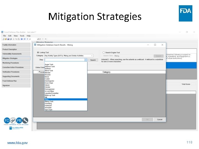Open Food Defense Plan section
Viewport: 199px width, 149px height.
[16, 81]
